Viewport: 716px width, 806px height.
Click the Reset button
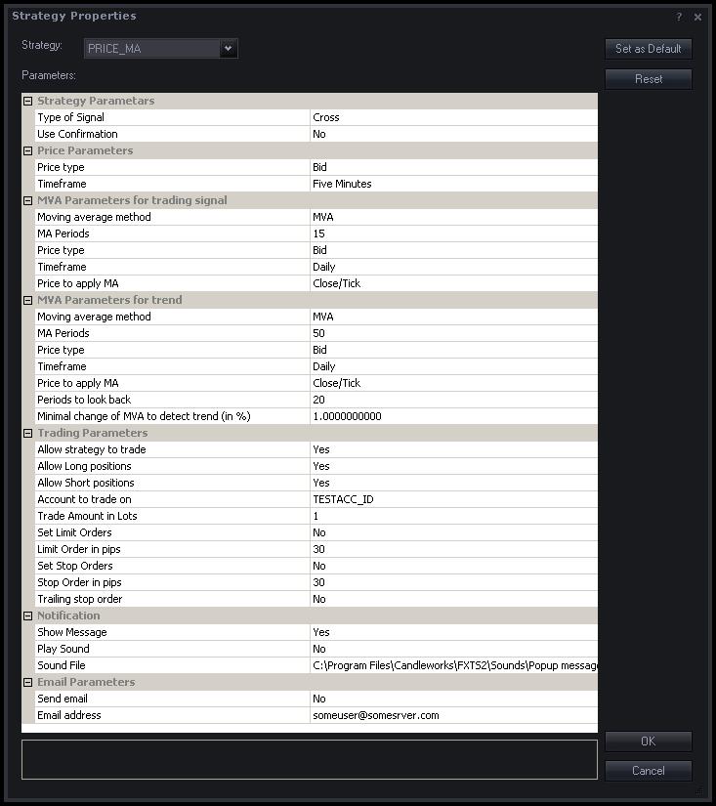649,79
